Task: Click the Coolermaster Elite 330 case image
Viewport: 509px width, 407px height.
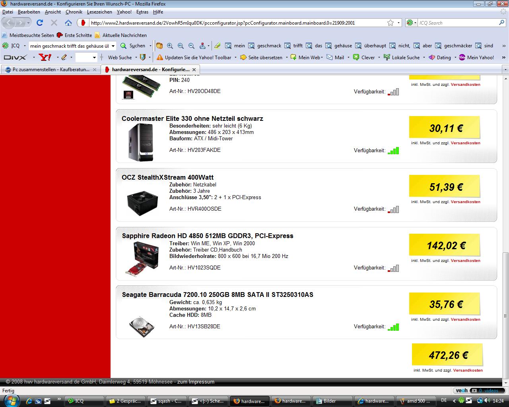Action: coord(141,142)
